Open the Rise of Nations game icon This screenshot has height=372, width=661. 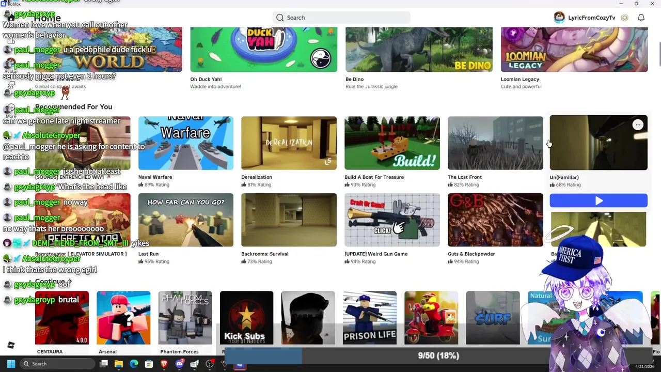[246, 318]
